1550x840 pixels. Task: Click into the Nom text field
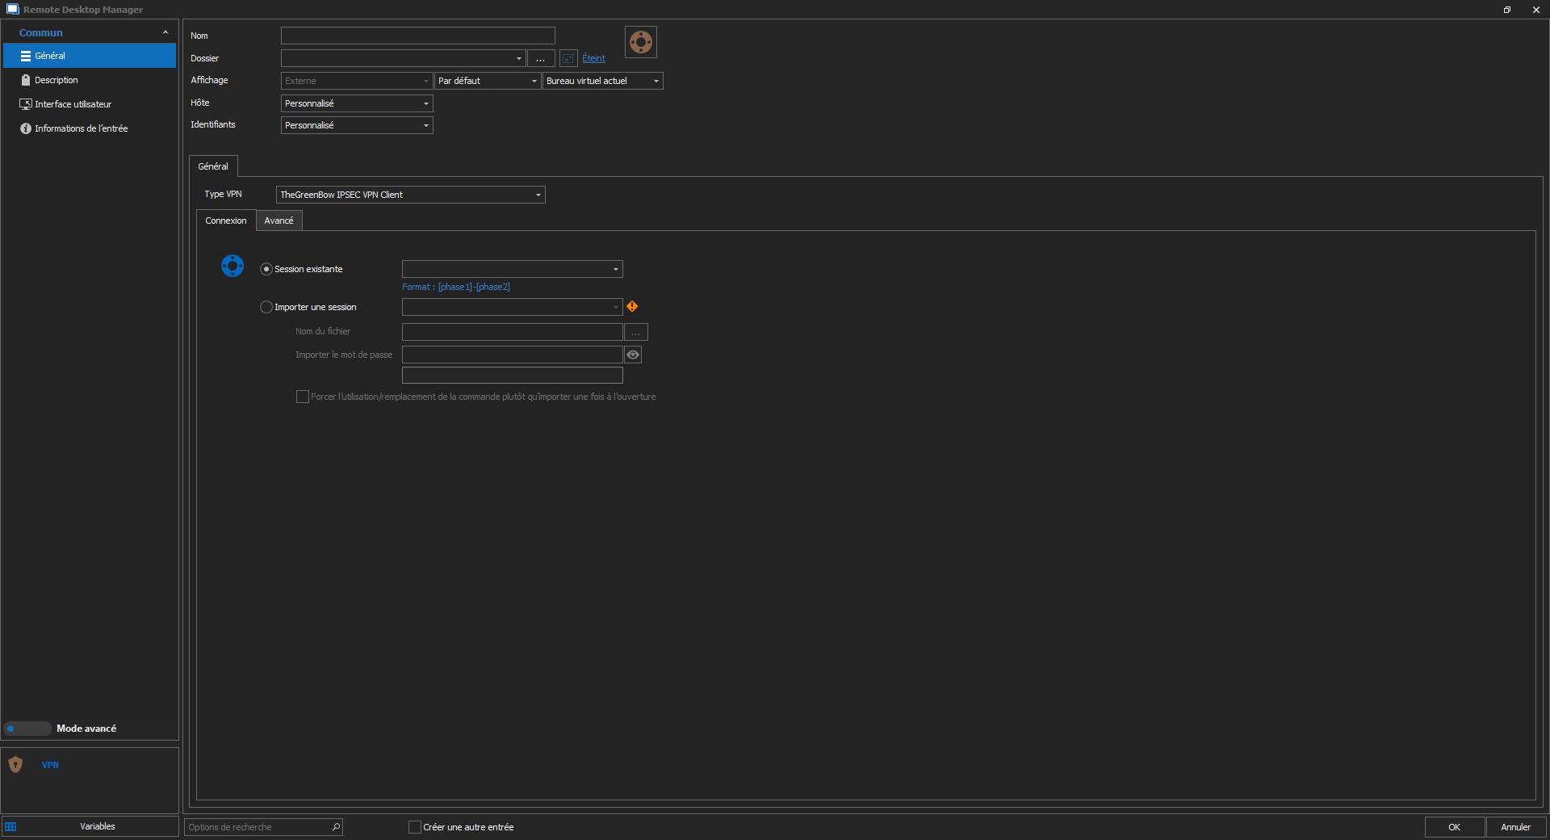tap(417, 36)
